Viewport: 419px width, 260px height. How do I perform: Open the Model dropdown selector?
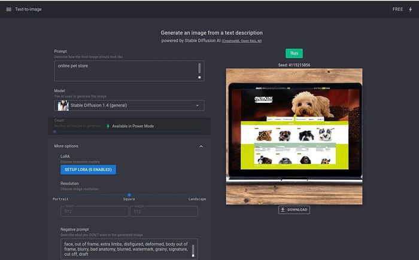coord(129,106)
